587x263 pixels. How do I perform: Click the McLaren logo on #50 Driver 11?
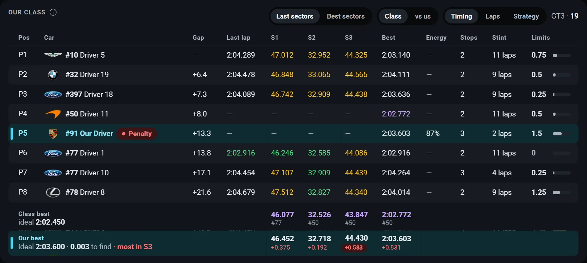(x=53, y=114)
